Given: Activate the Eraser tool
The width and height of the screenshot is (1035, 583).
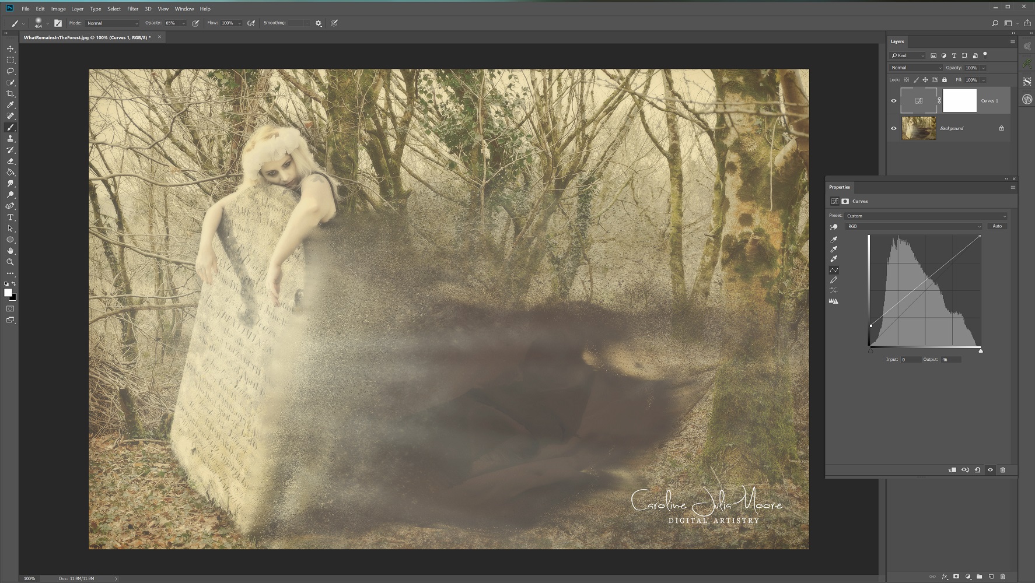Looking at the screenshot, I should (x=11, y=161).
